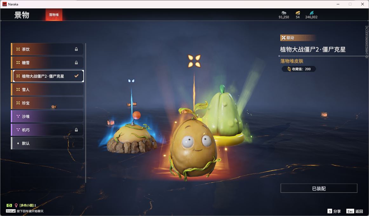Click the silver coin currency icon 91,250
369x216 pixels.
pos(284,13)
